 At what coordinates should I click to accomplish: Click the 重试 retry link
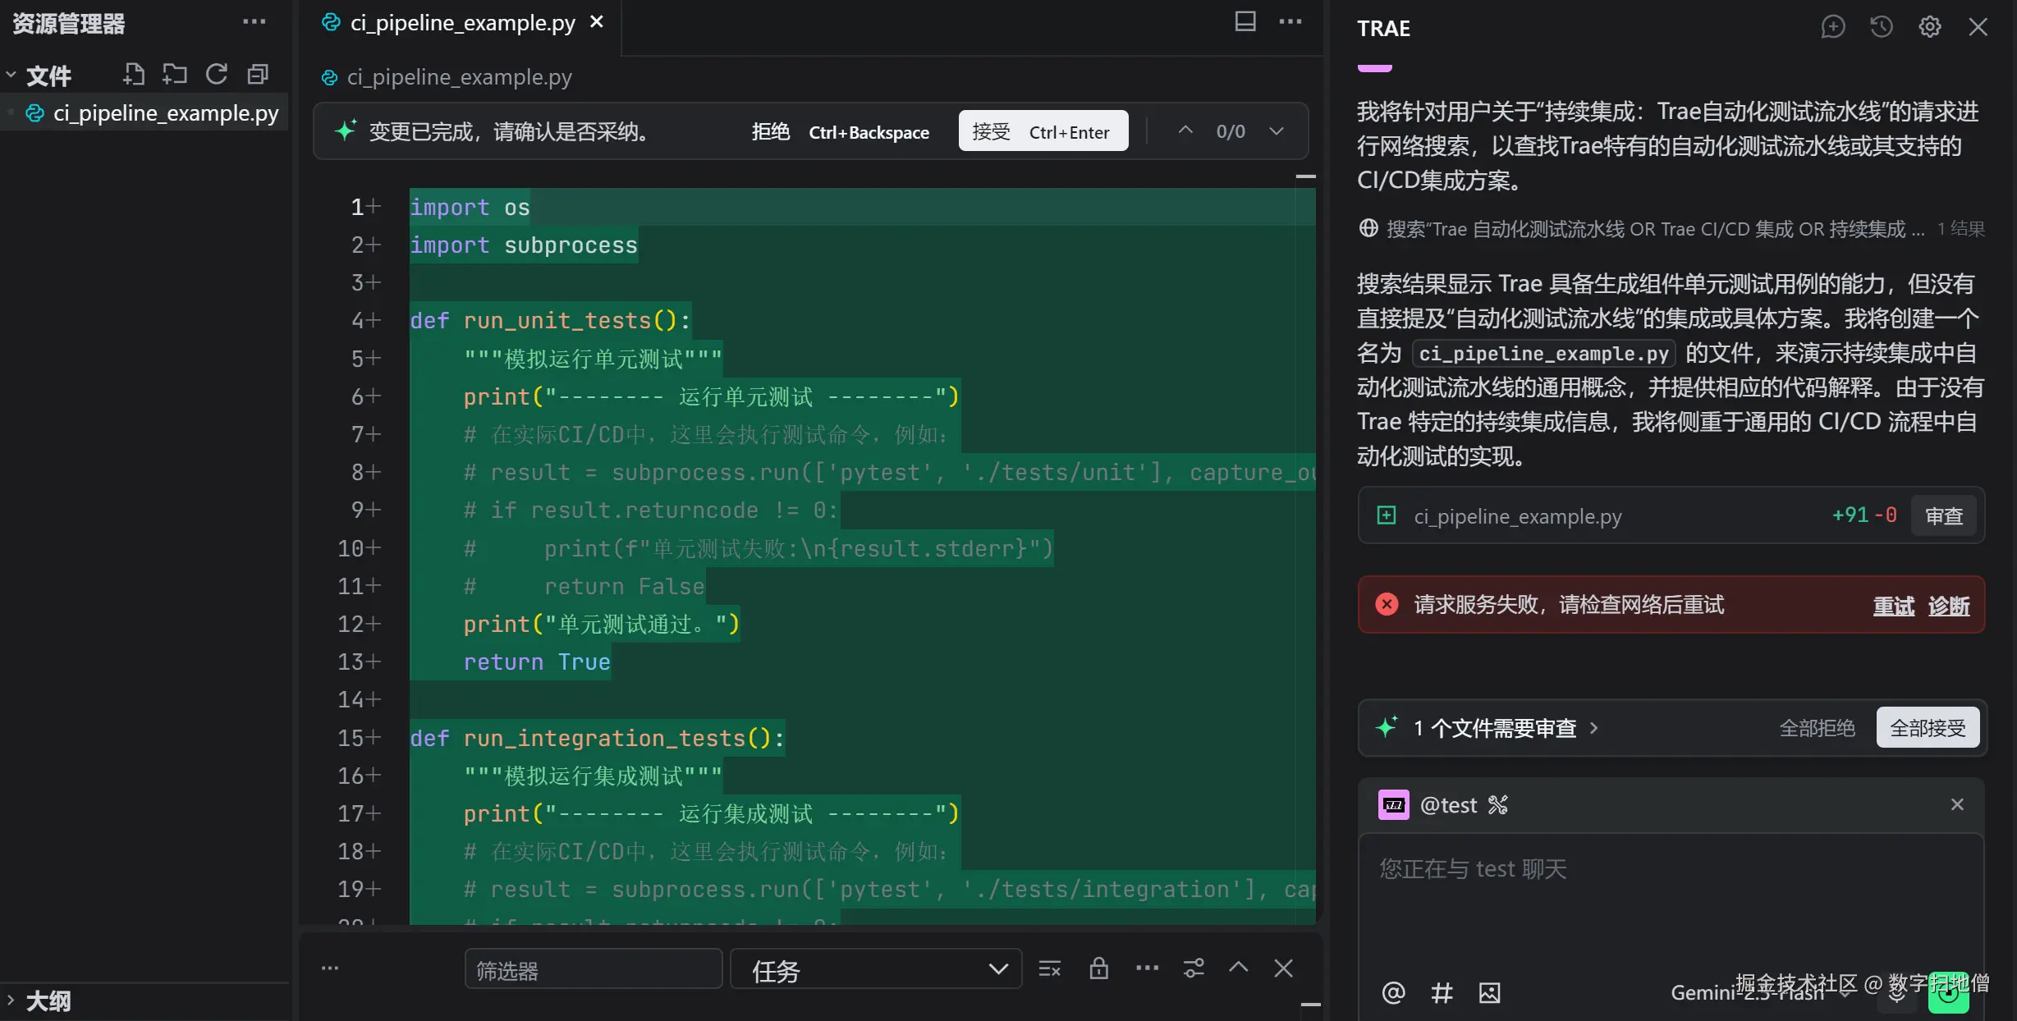[x=1893, y=606]
